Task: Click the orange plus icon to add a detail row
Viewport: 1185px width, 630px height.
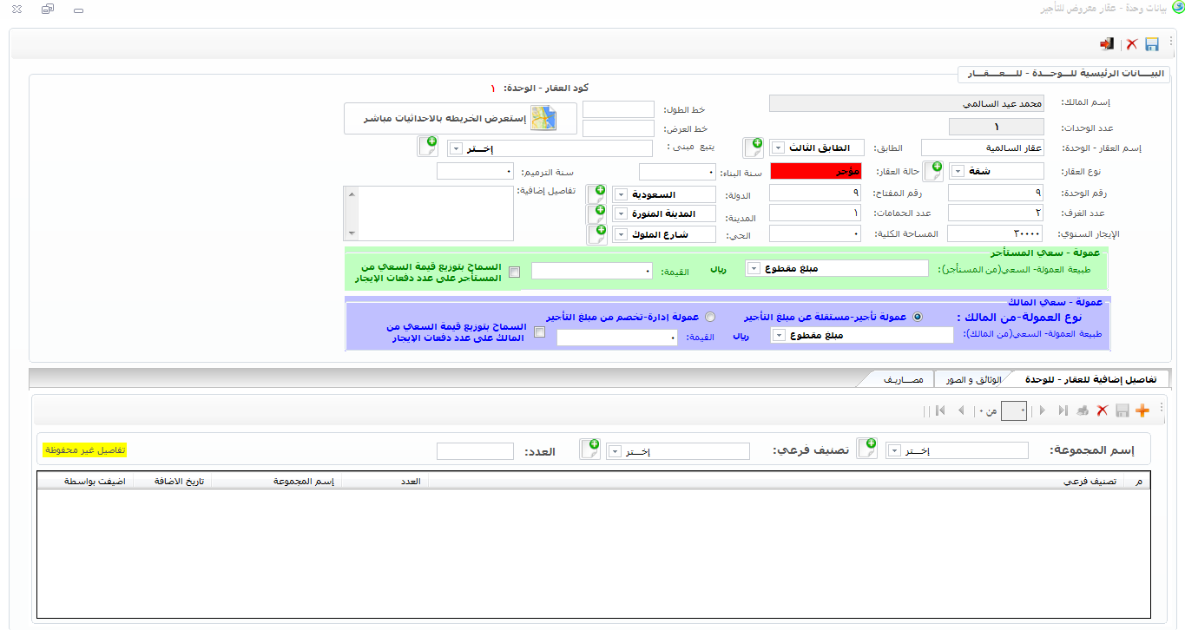Action: [x=1142, y=410]
